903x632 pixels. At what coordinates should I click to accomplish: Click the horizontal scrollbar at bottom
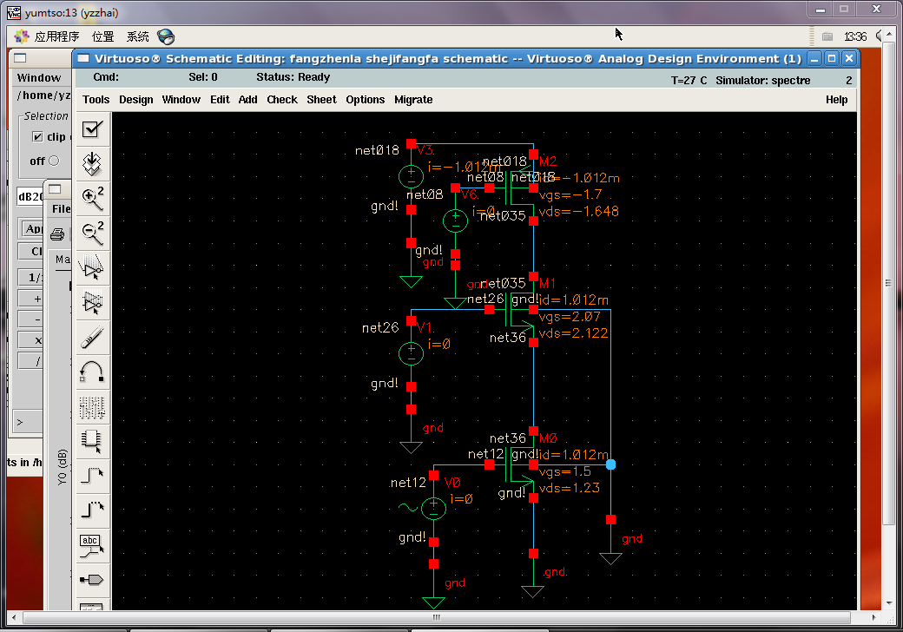click(434, 619)
